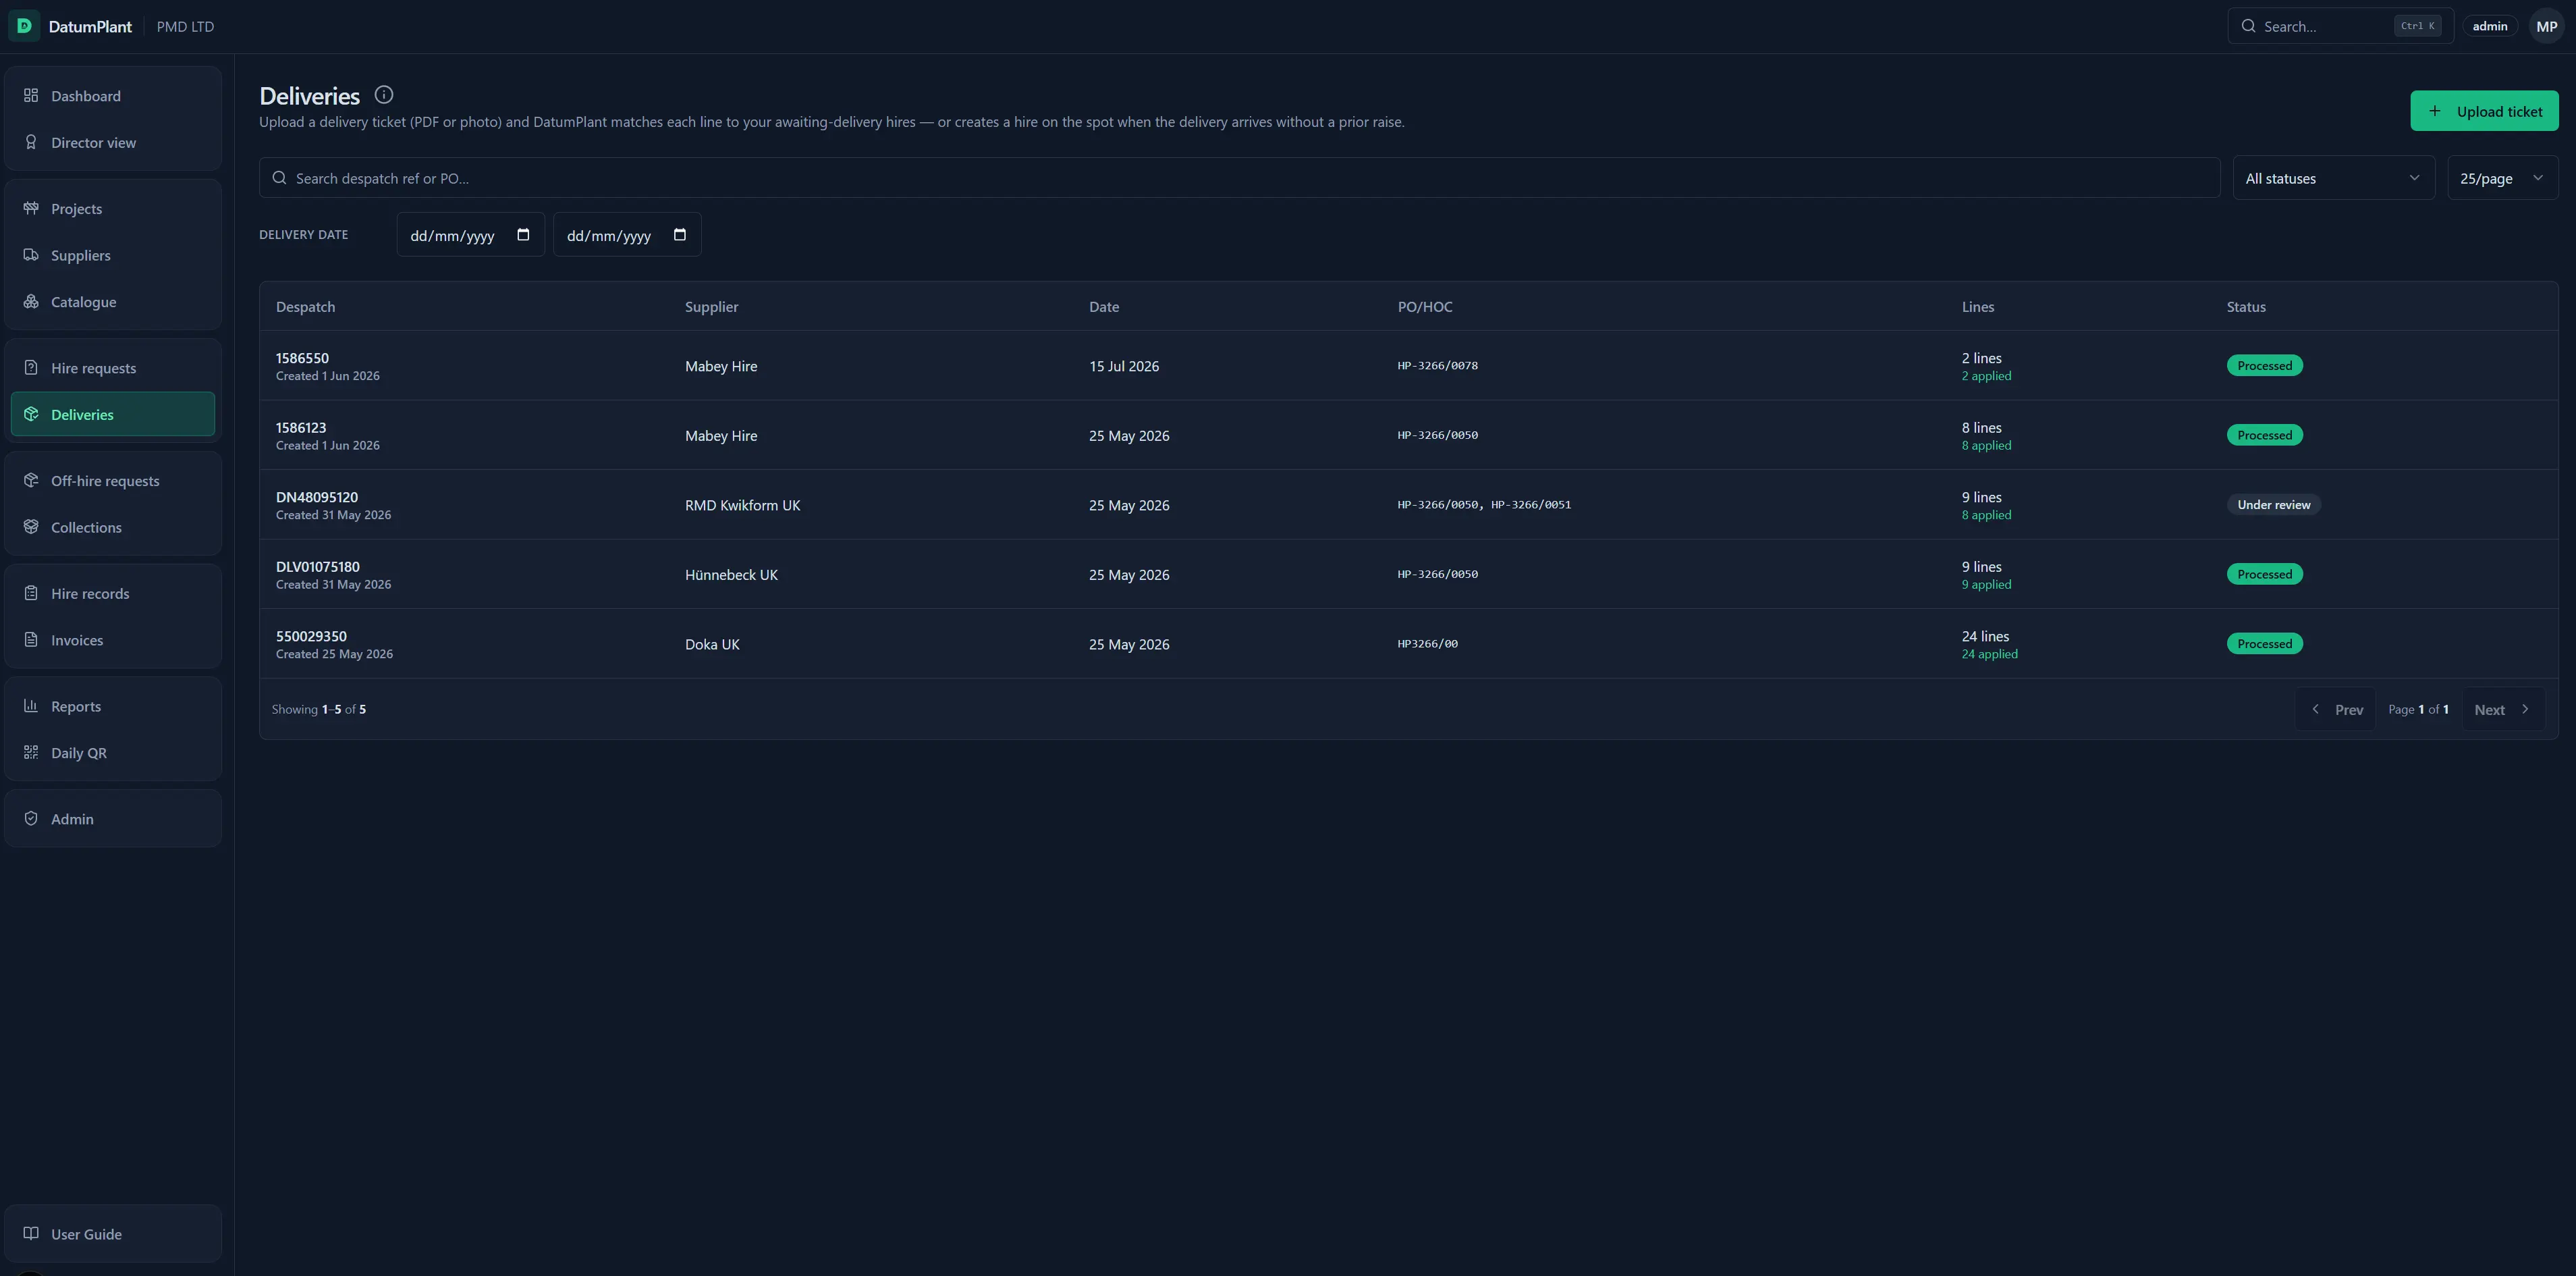Focus the top Search field

(x=2340, y=26)
